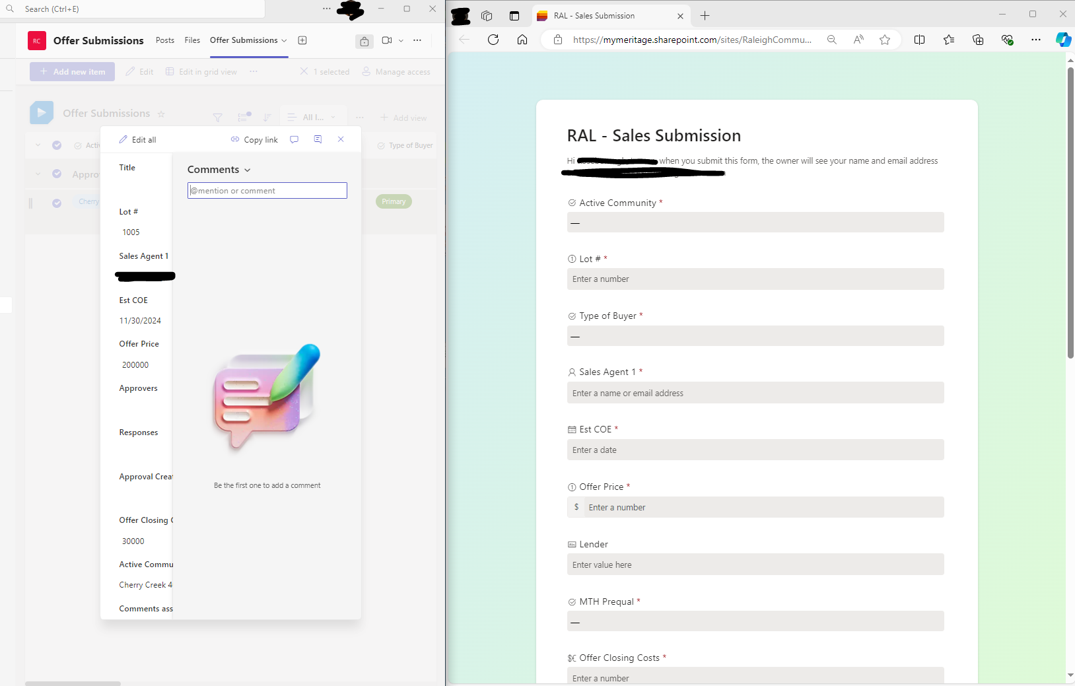Click the Copy link icon in Edit all panel
This screenshot has width=1075, height=686.
235,139
